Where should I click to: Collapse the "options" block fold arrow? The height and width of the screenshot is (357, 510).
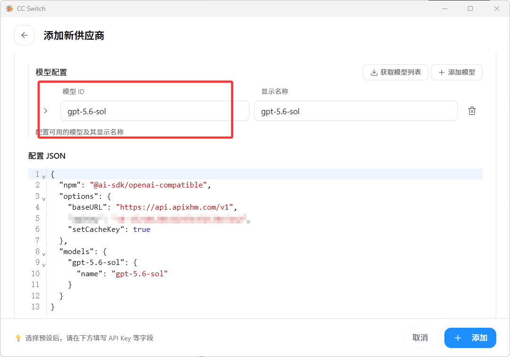point(43,199)
